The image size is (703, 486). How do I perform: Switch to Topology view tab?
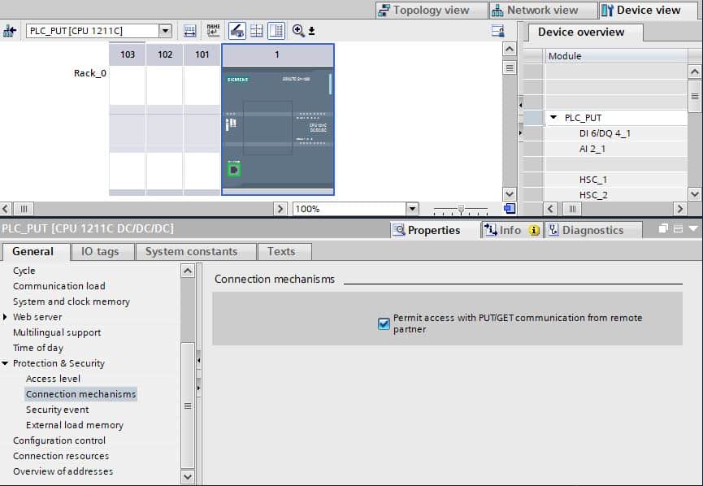[x=432, y=10]
